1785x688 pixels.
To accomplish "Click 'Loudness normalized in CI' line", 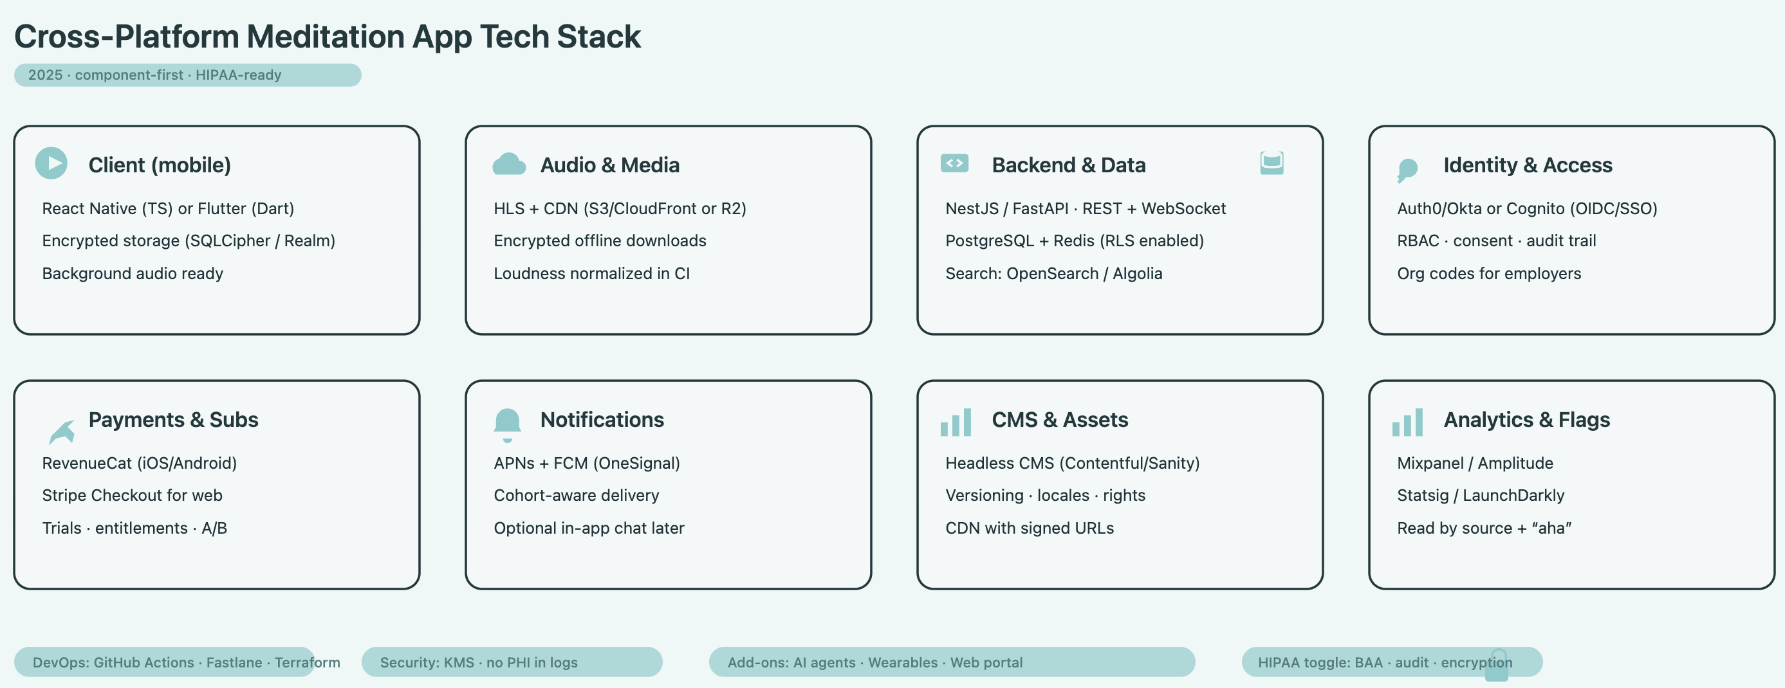I will 591,273.
